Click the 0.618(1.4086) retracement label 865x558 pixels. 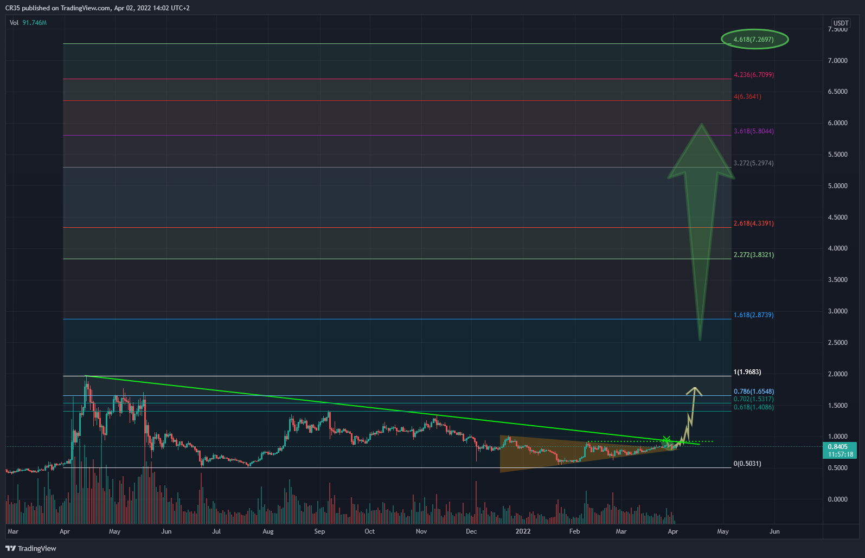[x=753, y=407]
